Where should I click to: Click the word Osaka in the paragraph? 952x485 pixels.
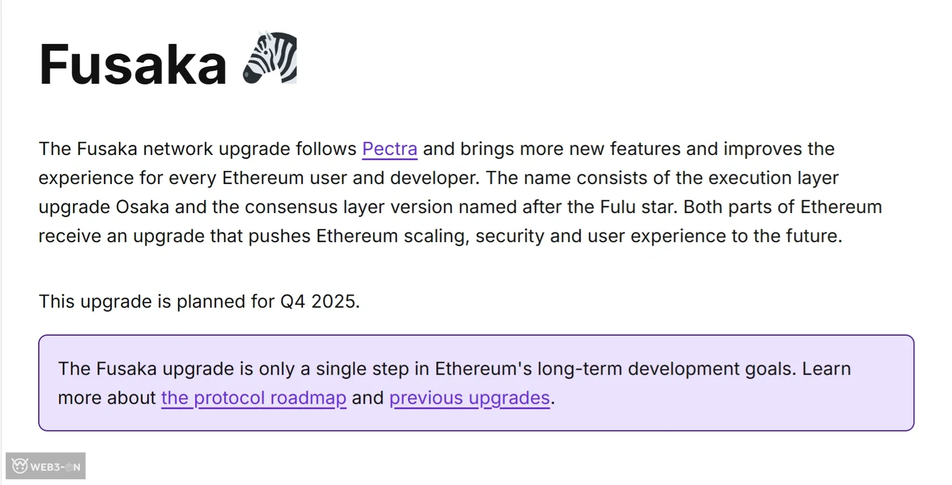point(143,207)
